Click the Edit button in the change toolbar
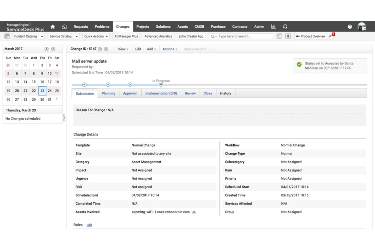Viewport: 375px width, 250px height. click(x=138, y=49)
